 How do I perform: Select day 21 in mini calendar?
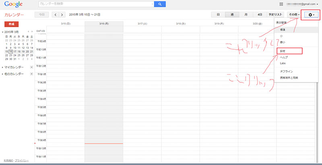point(32,51)
